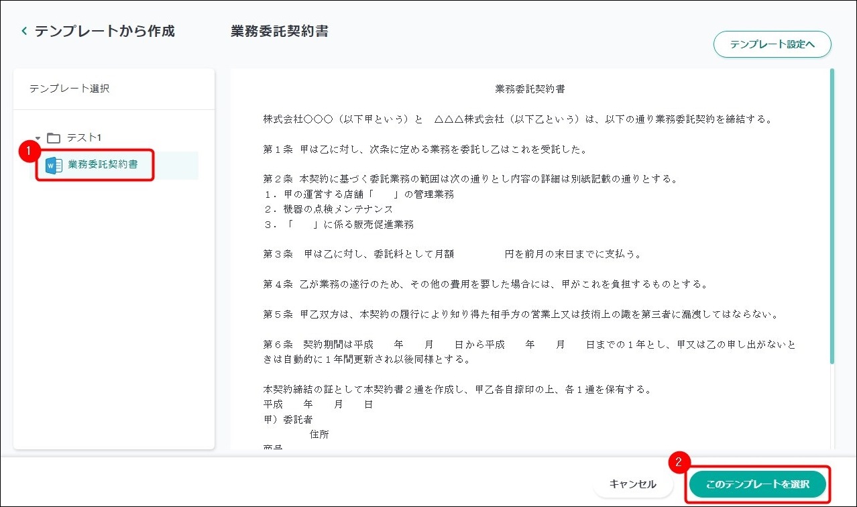The width and height of the screenshot is (857, 507).
Task: Click the 業務委託契約書 page title at top
Action: point(279,31)
